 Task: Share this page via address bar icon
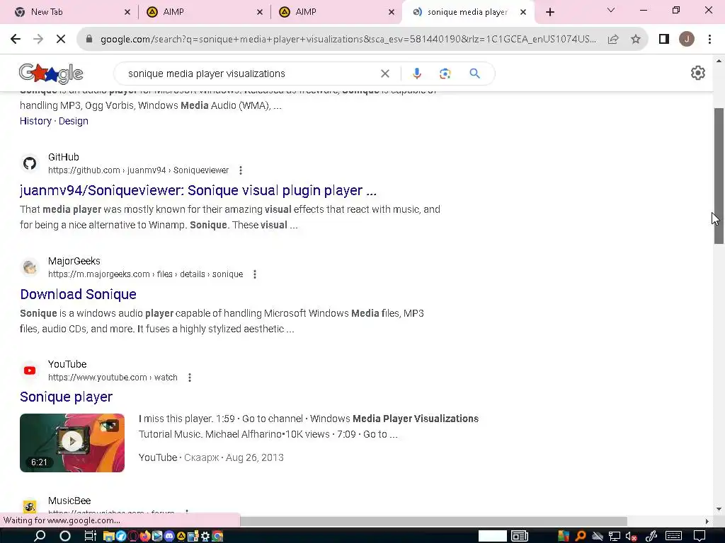click(613, 40)
